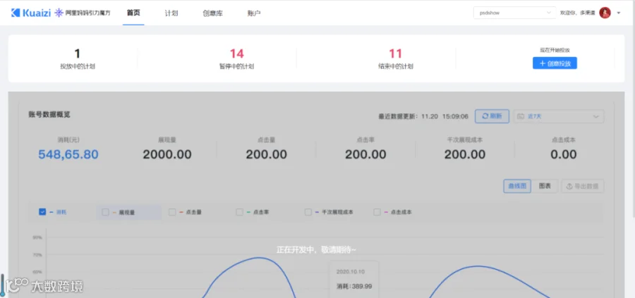Click the 刷新 refresh button
635x298 pixels.
tap(492, 116)
